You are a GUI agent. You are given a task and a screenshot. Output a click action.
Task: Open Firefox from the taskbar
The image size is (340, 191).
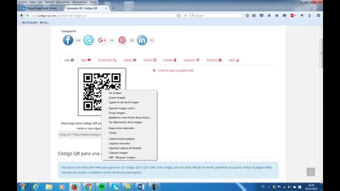tap(75, 187)
